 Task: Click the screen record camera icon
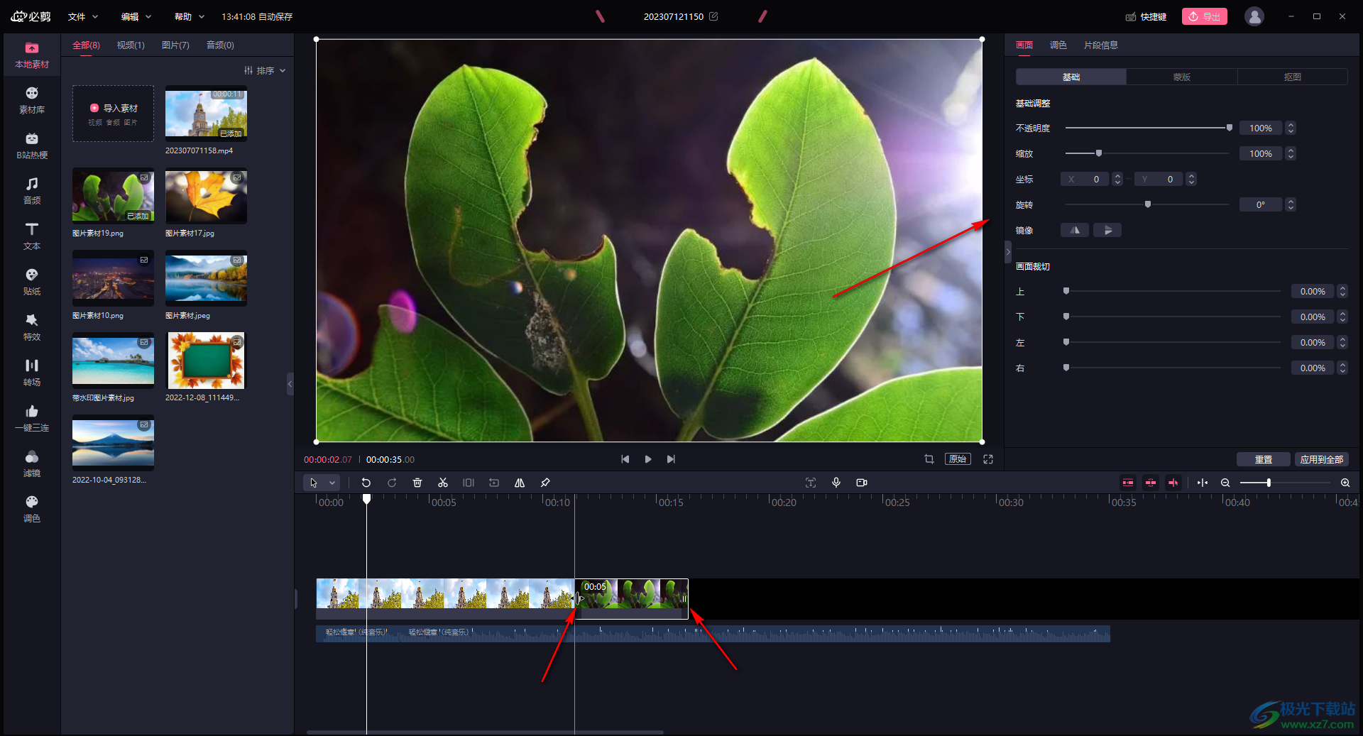click(862, 483)
